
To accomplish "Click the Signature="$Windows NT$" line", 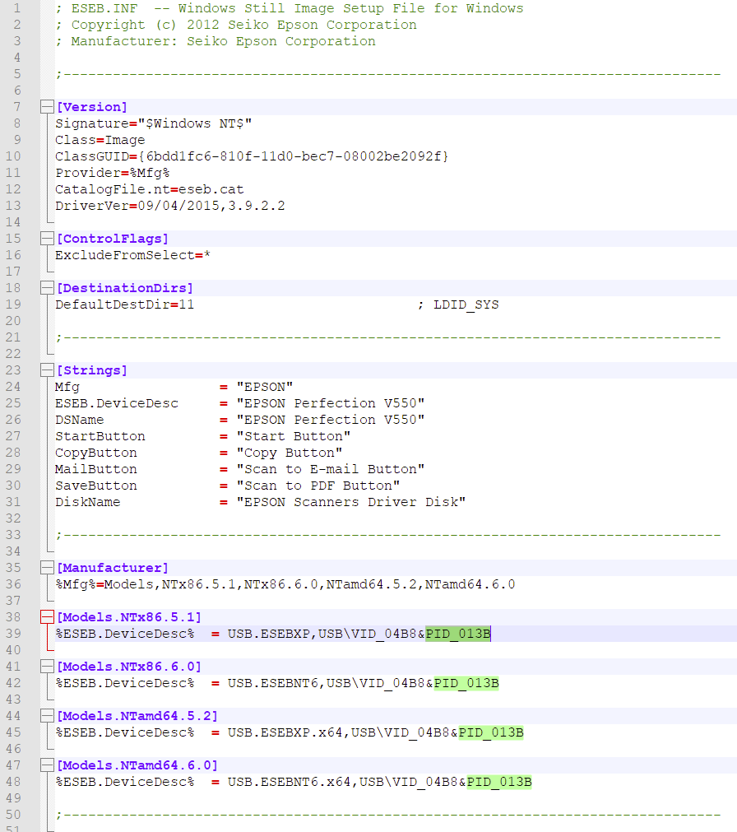I will point(154,123).
